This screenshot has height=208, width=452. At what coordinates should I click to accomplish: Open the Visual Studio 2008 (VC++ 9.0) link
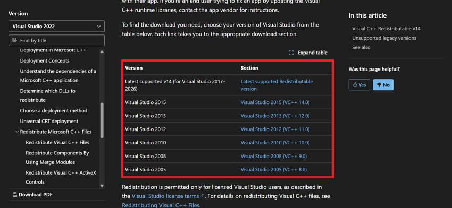[x=273, y=156]
